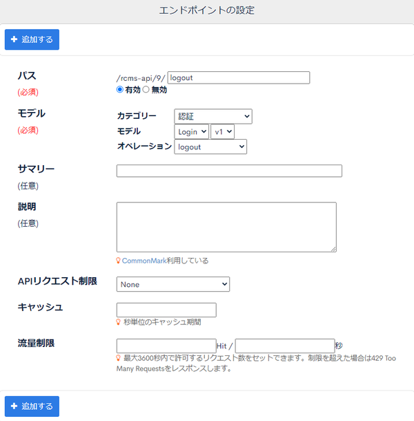Open the カテゴリー dropdown showing 認証
This screenshot has width=414, height=421.
[x=213, y=116]
